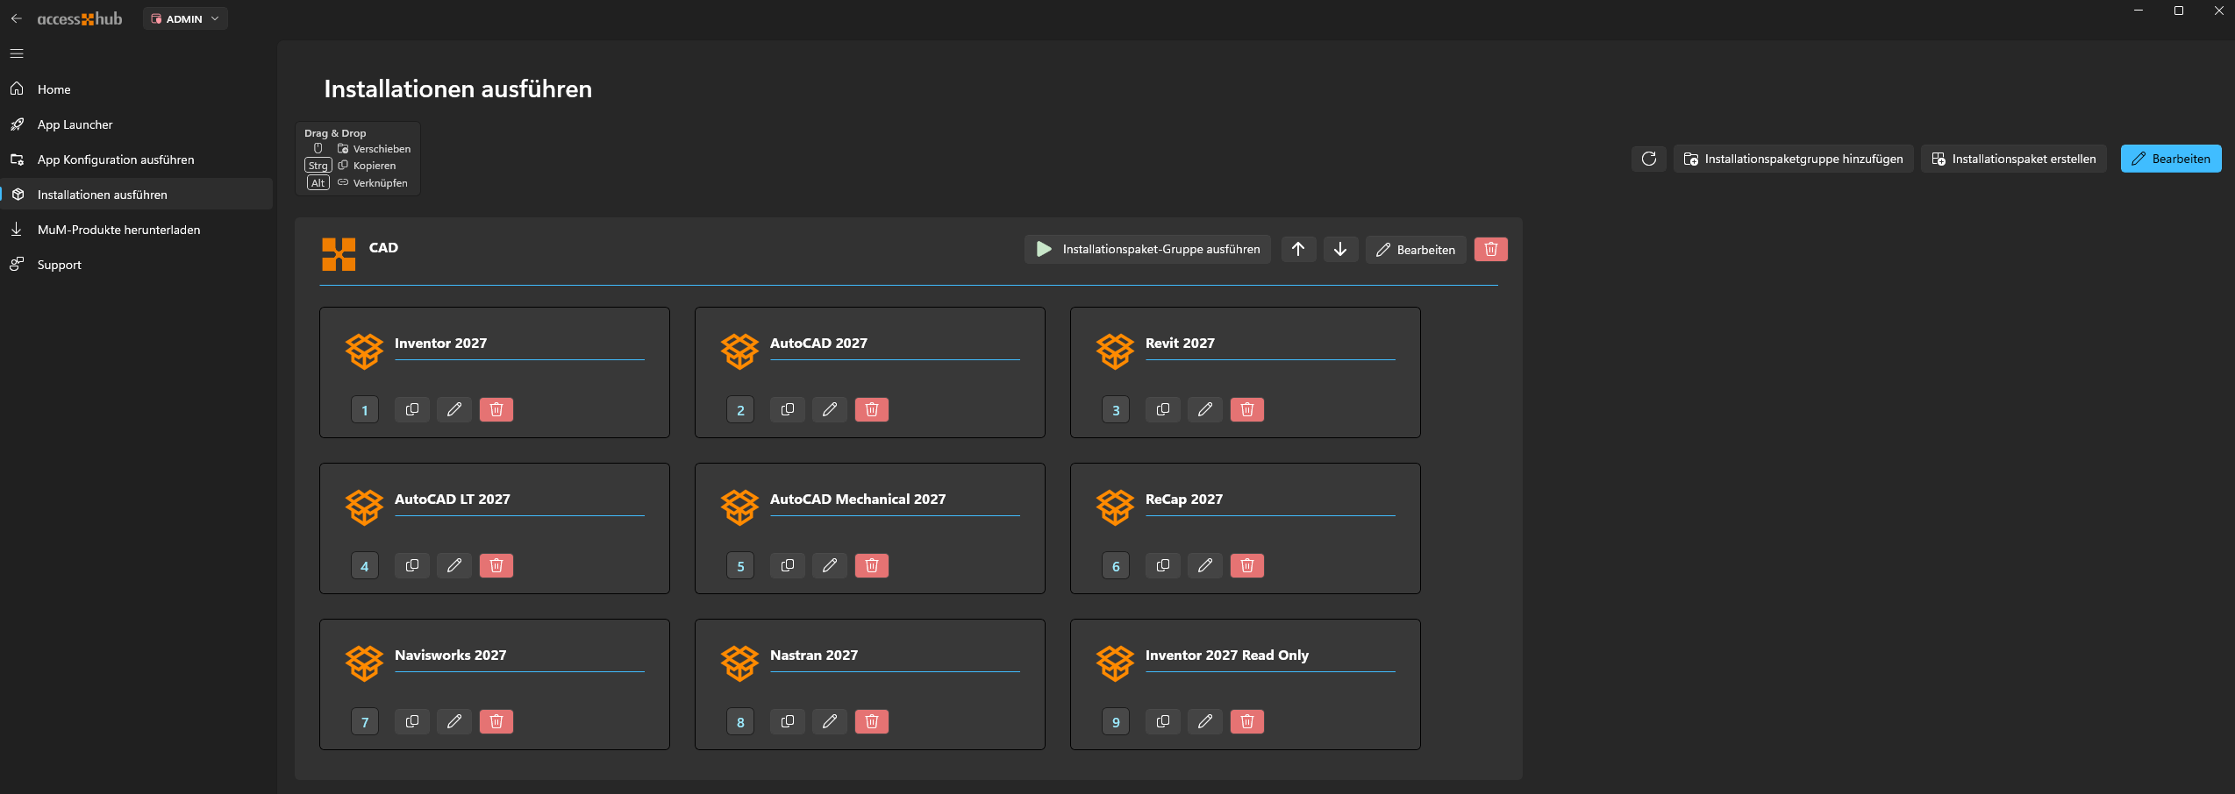
Task: Edit the AutoCAD Mechanical 2027 package
Action: (830, 566)
